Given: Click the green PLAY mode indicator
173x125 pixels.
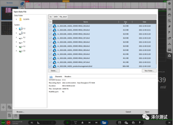Looking at the screenshot, I should pyautogui.click(x=3, y=123).
